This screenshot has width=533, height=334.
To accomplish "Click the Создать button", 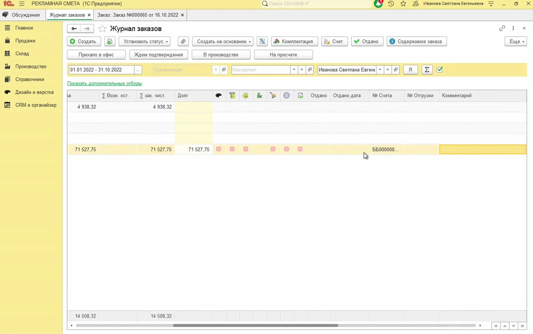I will click(x=84, y=41).
